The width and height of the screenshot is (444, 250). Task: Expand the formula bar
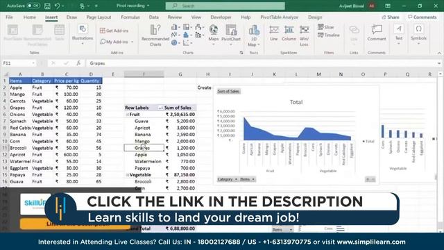[x=439, y=63]
